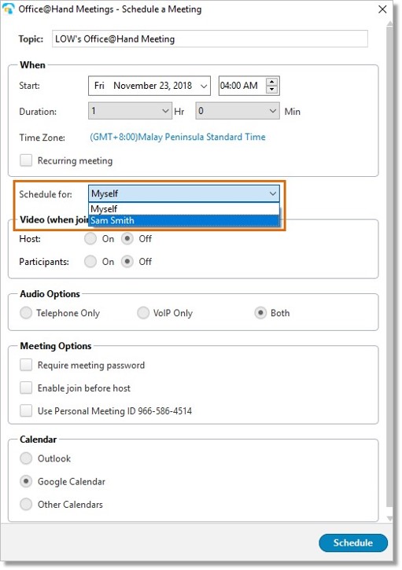The height and width of the screenshot is (570, 402).
Task: Select Both audio option
Action: pos(260,313)
